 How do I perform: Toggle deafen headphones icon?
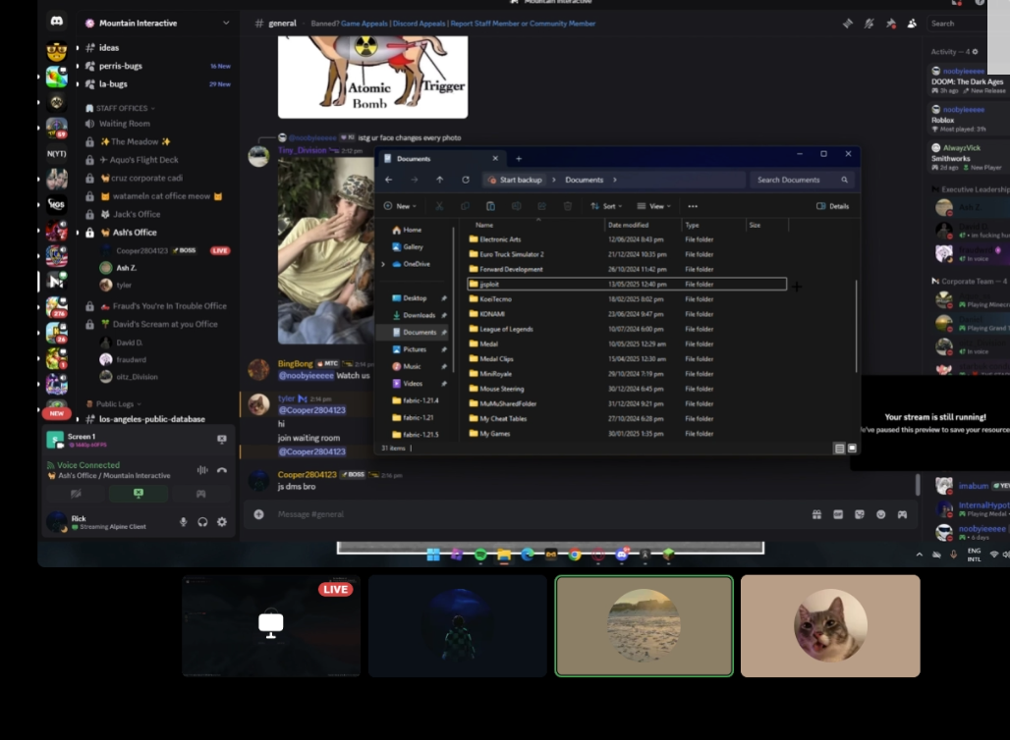(203, 522)
